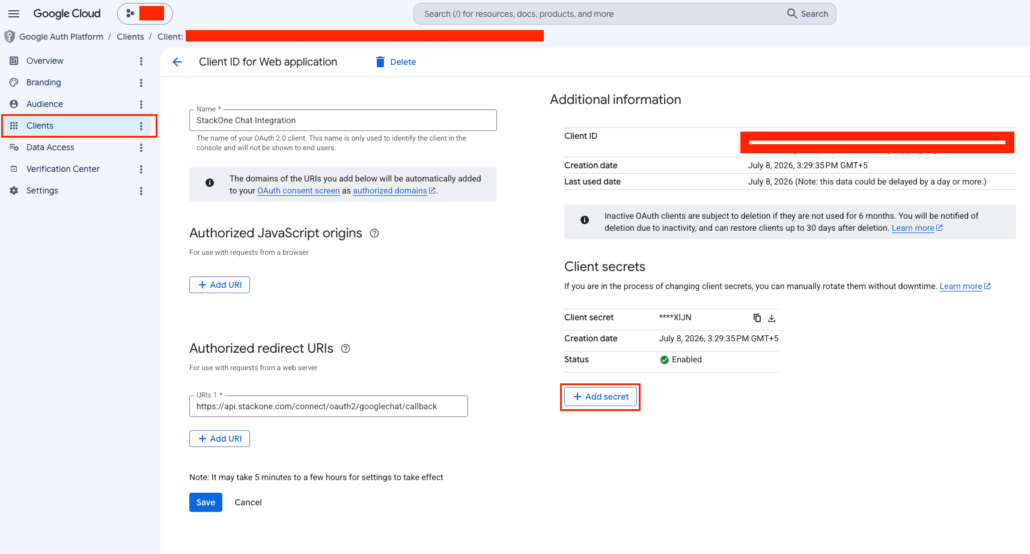The width and height of the screenshot is (1030, 554).
Task: Open Branding in the sidebar
Action: [43, 82]
